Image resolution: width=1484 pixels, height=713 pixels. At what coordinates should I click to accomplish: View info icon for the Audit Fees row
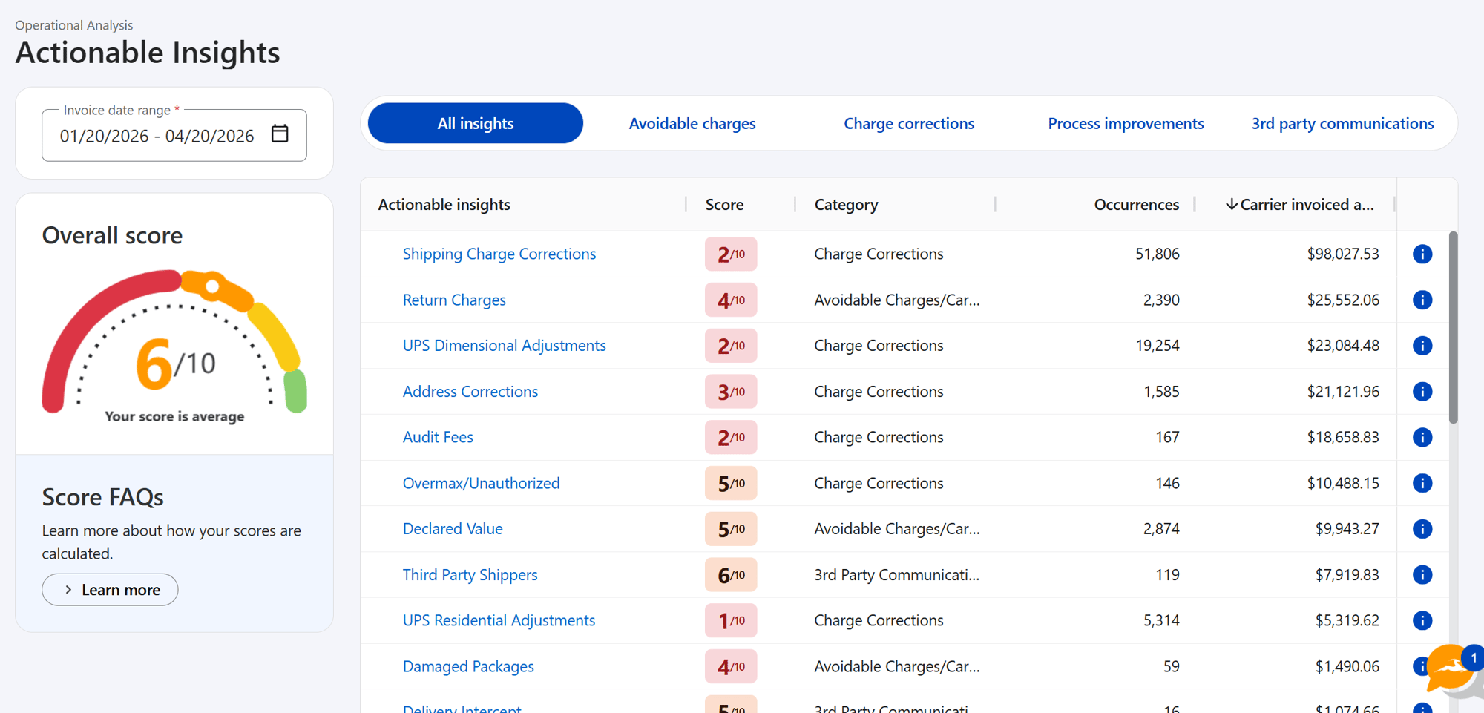1422,437
